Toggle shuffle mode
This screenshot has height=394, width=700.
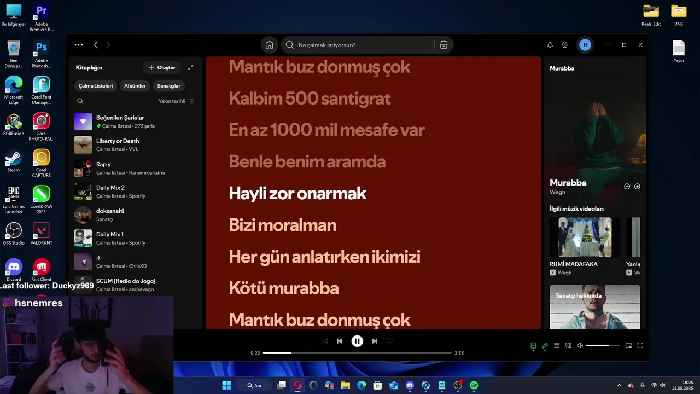point(325,341)
